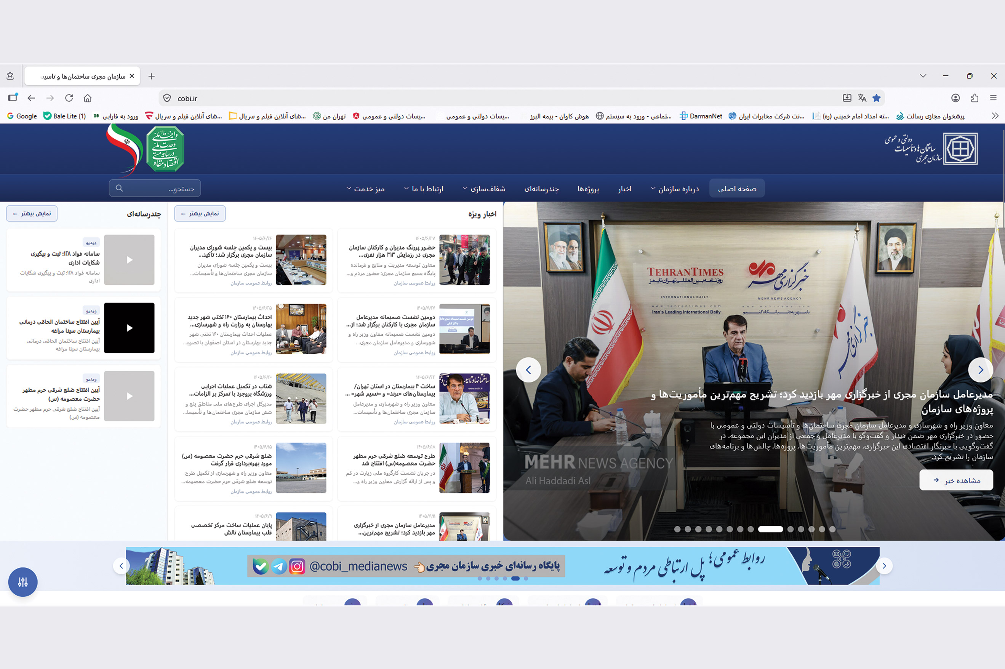Close the سازمان مجری ساختمان‌ها tab
1005x669 pixels.
pos(132,76)
